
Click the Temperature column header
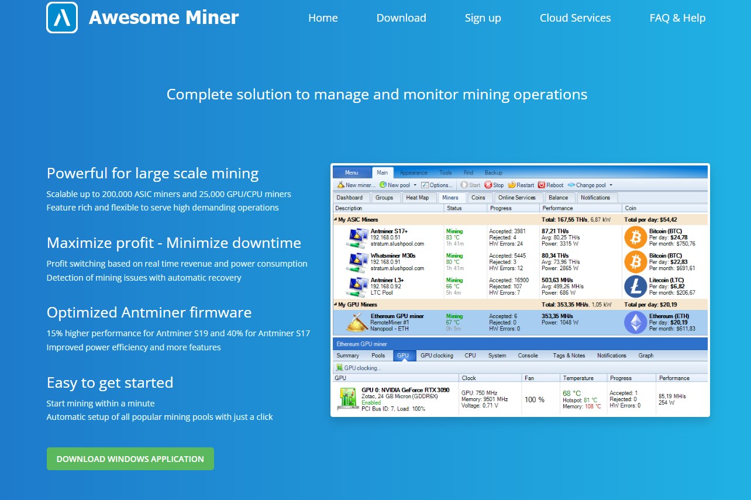pos(584,378)
